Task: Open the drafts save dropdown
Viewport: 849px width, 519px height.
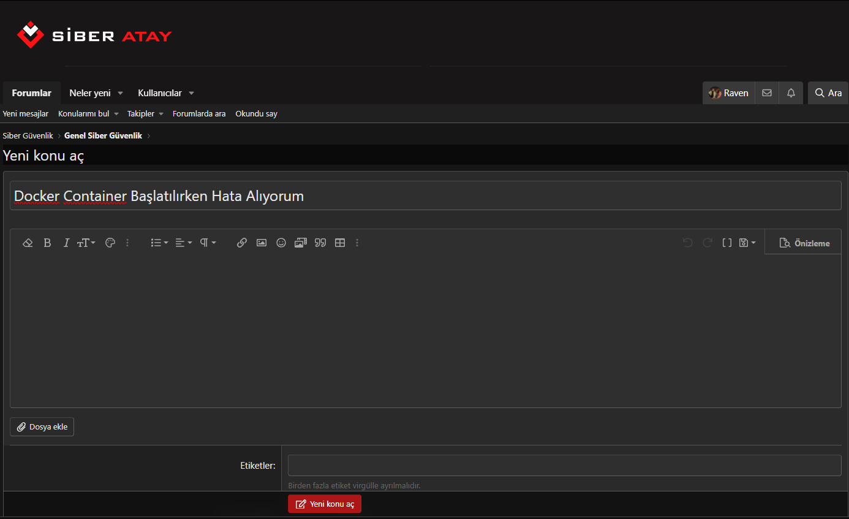Action: tap(747, 243)
